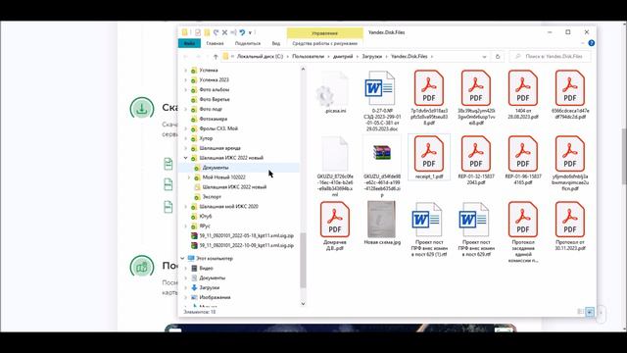Click the Delete X icon in quick access toolbar
Screen dimensions: 627x353
(224, 32)
